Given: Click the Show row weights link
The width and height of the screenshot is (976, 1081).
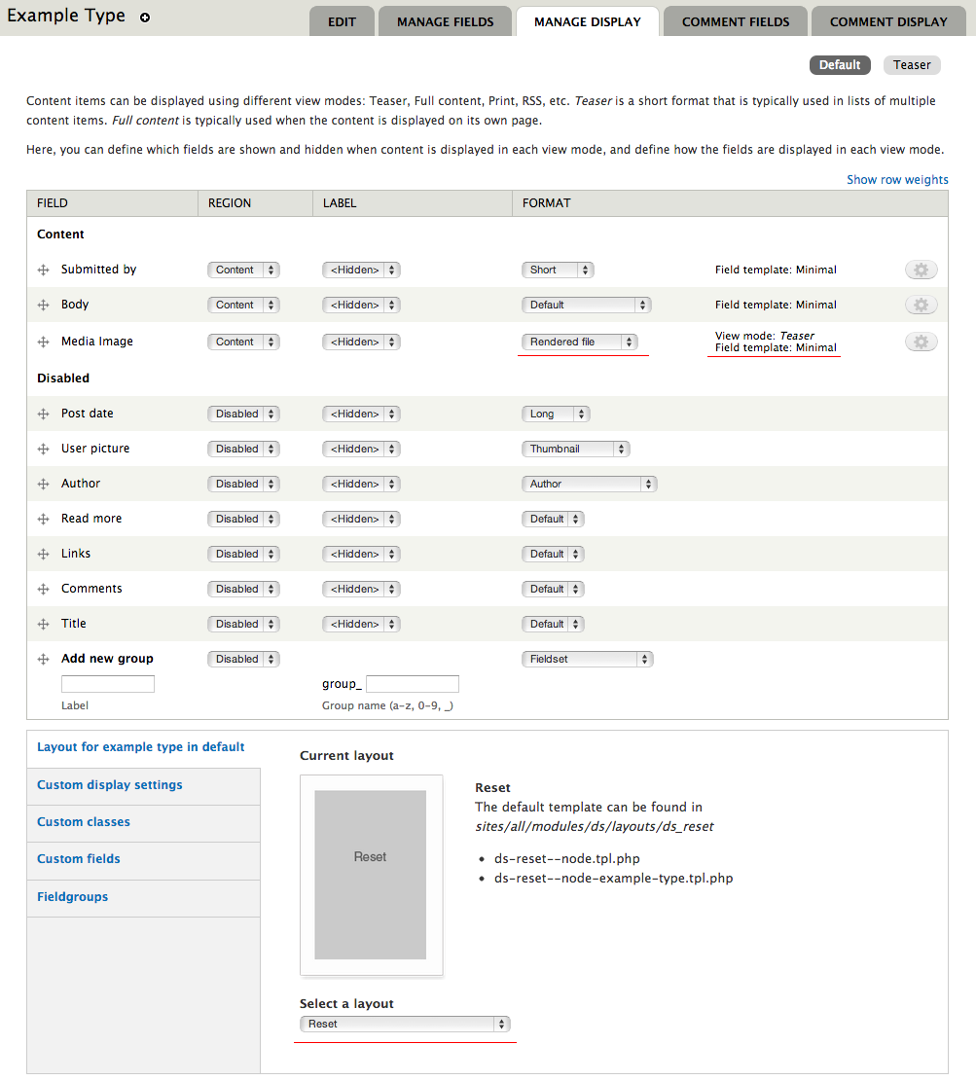Looking at the screenshot, I should pyautogui.click(x=896, y=180).
